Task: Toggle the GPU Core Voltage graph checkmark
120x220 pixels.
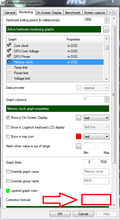Action: pos(9,51)
